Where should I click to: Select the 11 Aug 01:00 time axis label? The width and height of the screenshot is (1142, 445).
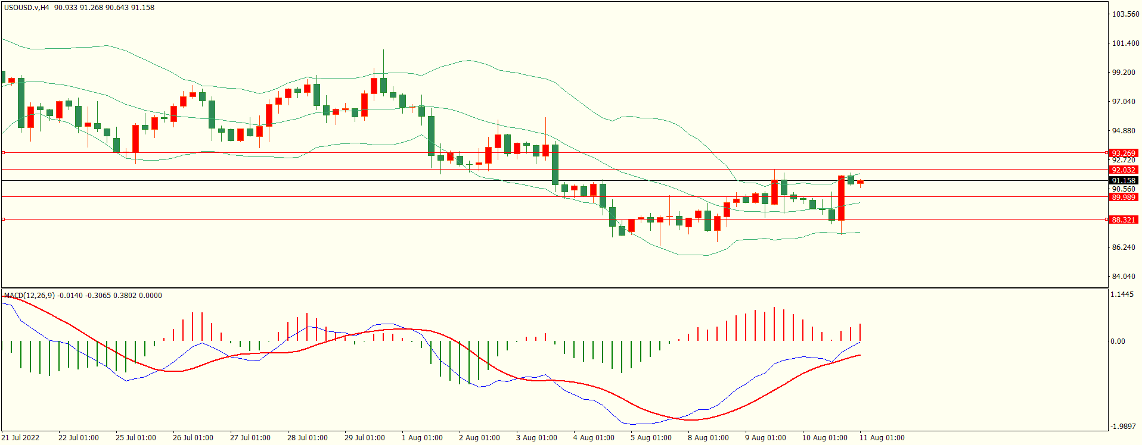point(882,438)
